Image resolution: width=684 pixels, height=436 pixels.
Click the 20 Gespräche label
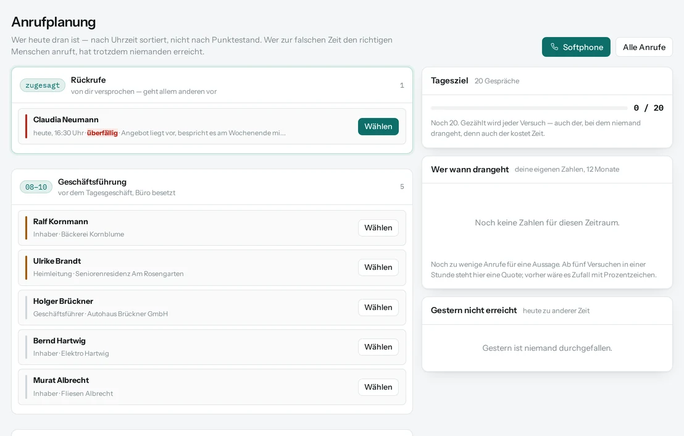point(497,81)
